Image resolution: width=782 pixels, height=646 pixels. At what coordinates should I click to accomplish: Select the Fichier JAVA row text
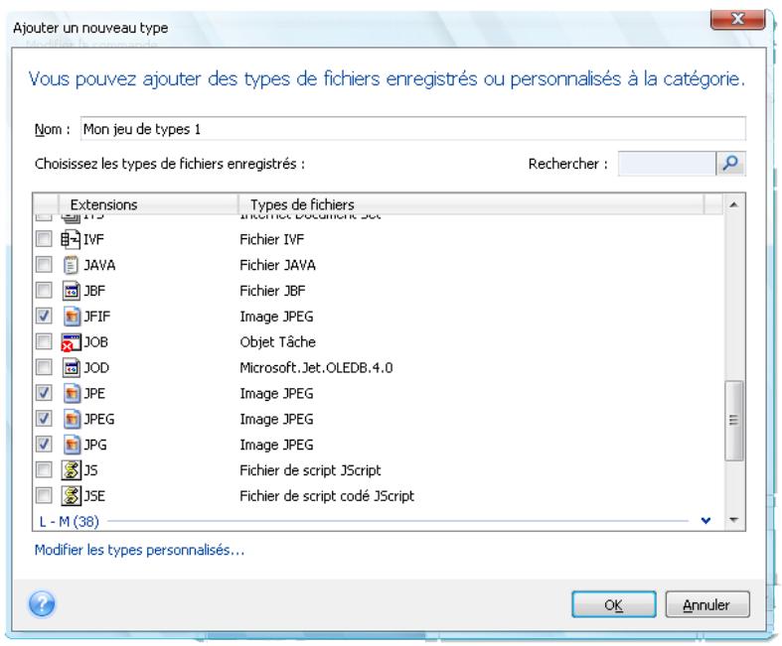(278, 265)
